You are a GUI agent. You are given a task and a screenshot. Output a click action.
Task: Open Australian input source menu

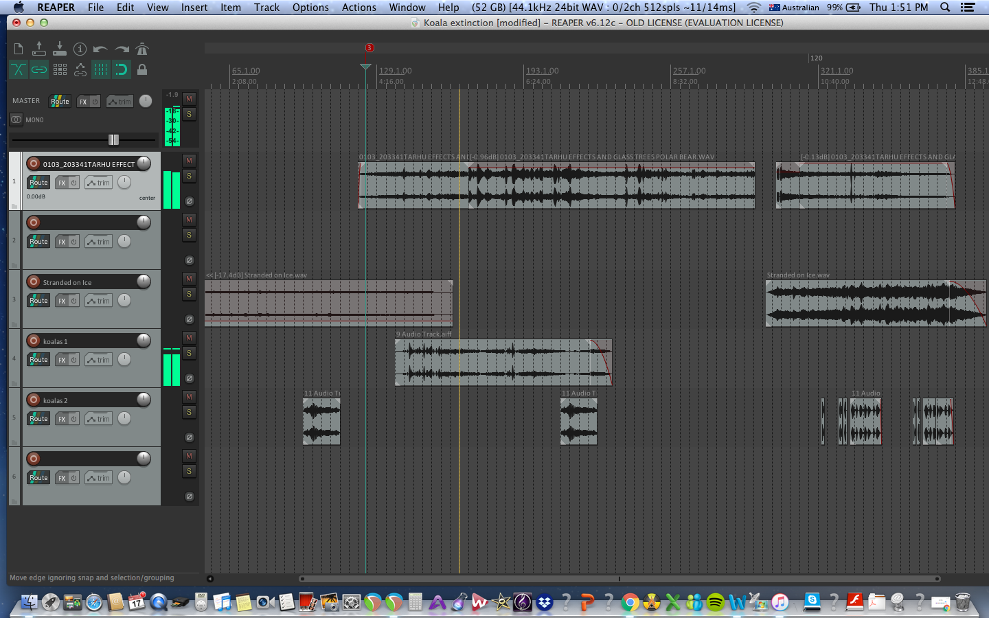(794, 8)
